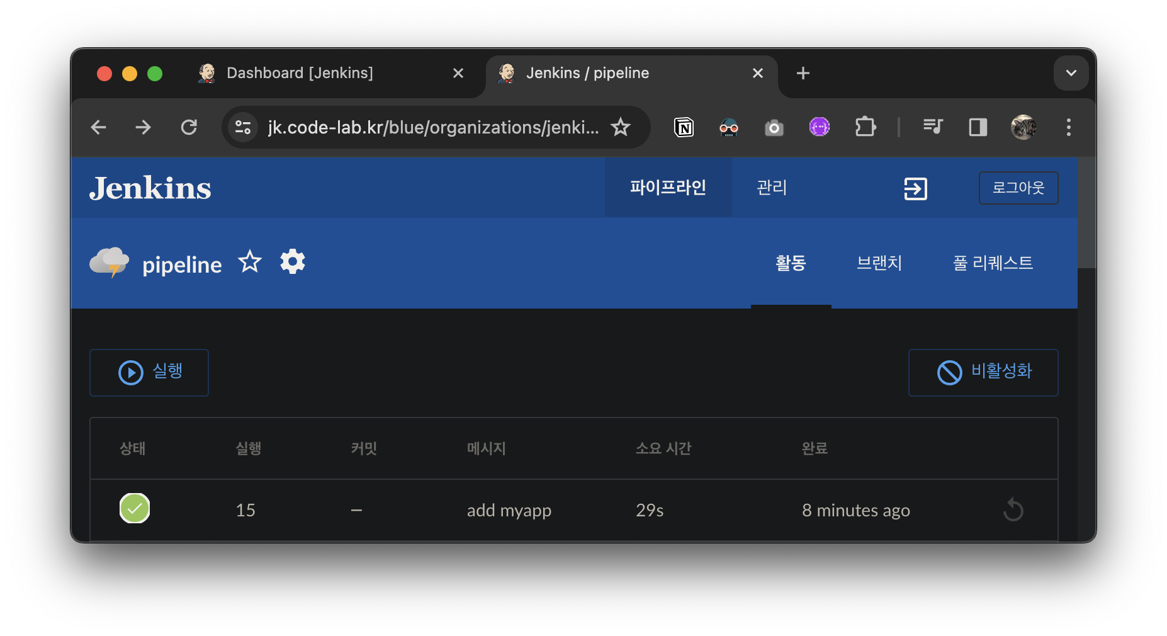The height and width of the screenshot is (636, 1167).
Task: Click the 로그아웃 button
Action: (1018, 188)
